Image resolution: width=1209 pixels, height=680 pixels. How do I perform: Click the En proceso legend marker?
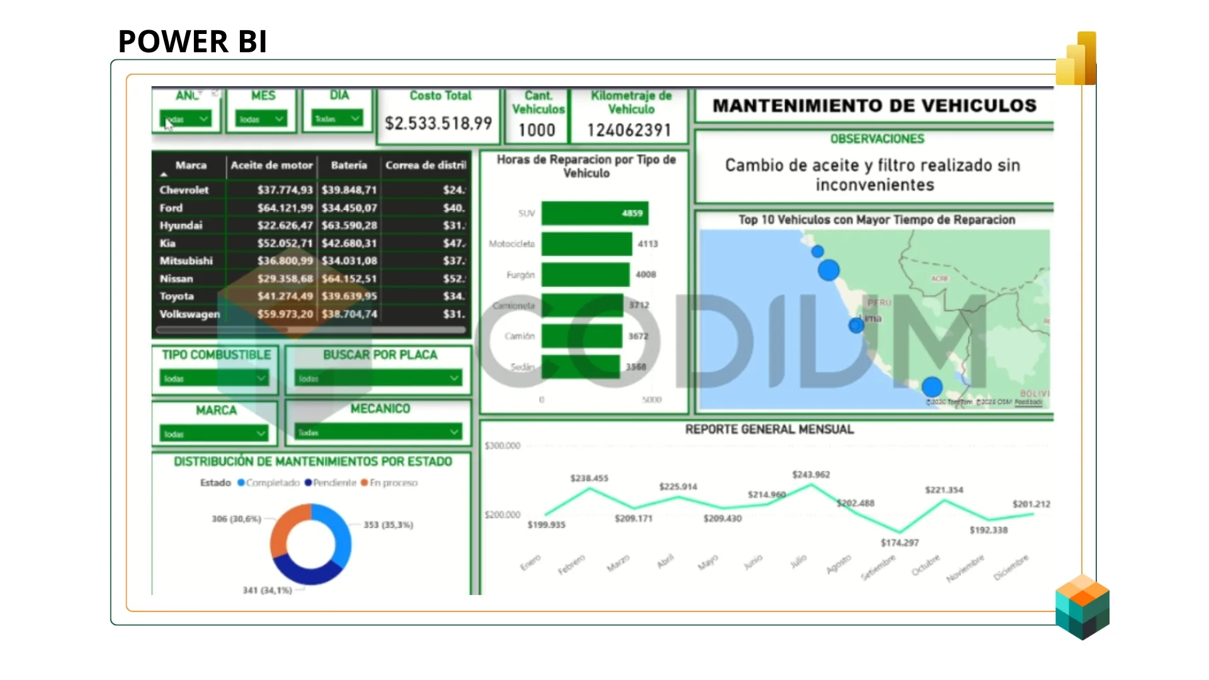(x=364, y=483)
